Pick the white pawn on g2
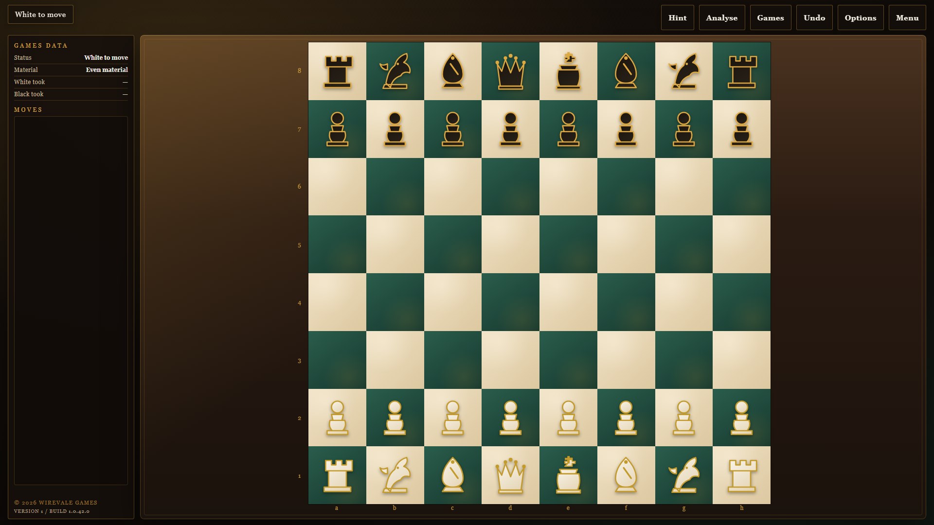Screen dimensions: 934x525 683,418
